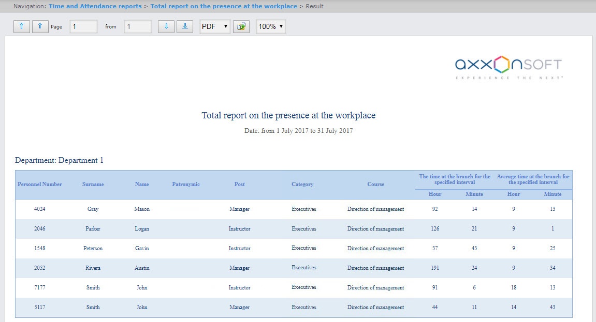This screenshot has width=596, height=322.
Task: Open the PDF export format dropdown
Action: click(215, 26)
